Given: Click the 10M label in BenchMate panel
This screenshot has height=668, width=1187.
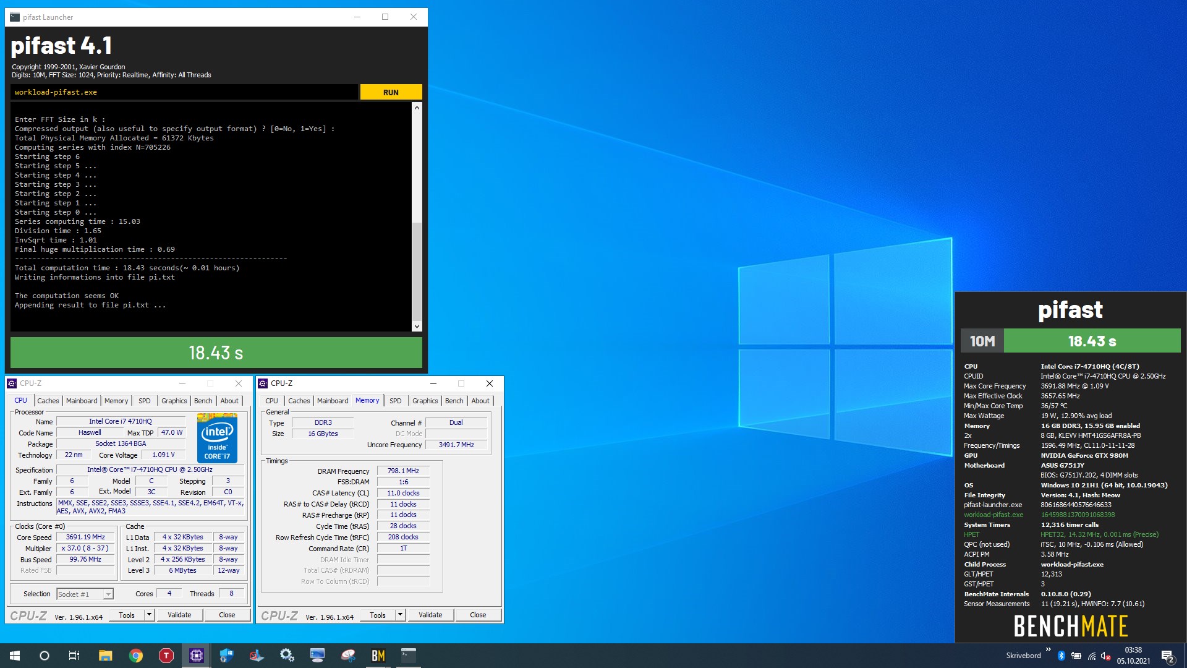Looking at the screenshot, I should pos(982,341).
